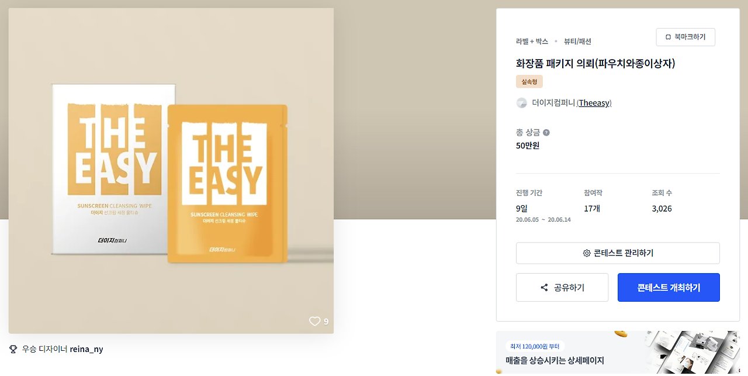Select the 뷰티/패션 category
The image size is (748, 376).
click(x=577, y=42)
